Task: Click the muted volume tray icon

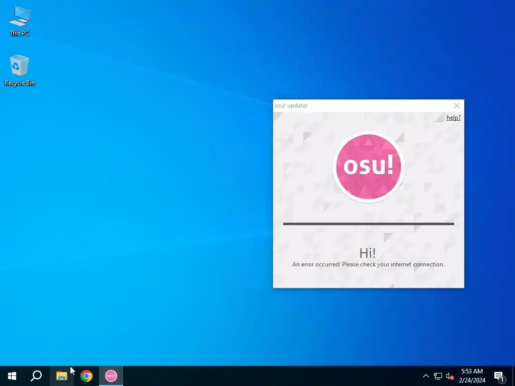Action: pos(450,376)
